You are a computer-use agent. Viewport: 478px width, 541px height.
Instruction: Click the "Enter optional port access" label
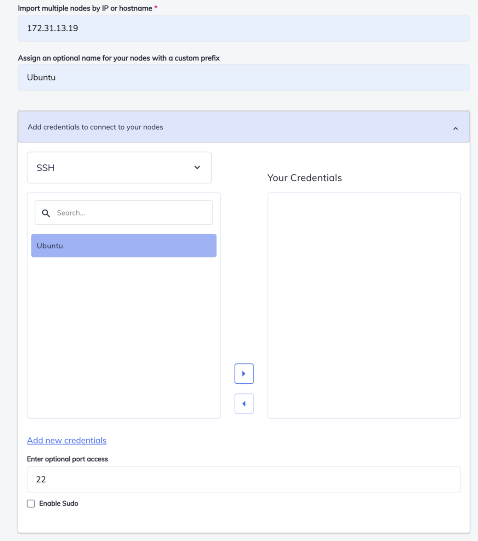67,459
